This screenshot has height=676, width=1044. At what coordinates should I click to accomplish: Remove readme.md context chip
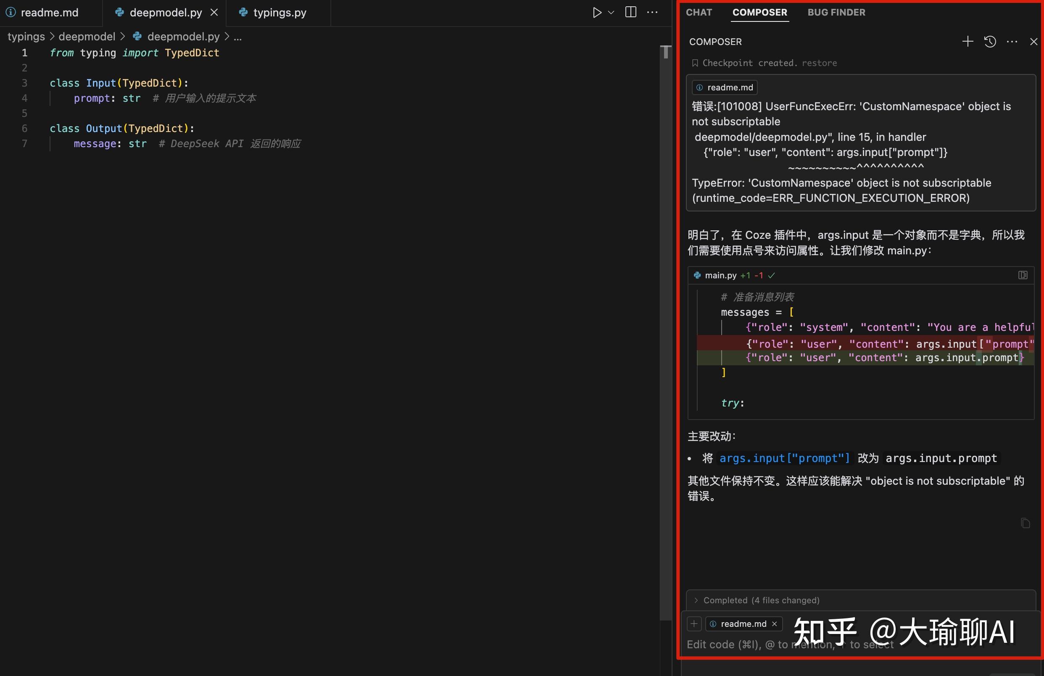point(775,624)
